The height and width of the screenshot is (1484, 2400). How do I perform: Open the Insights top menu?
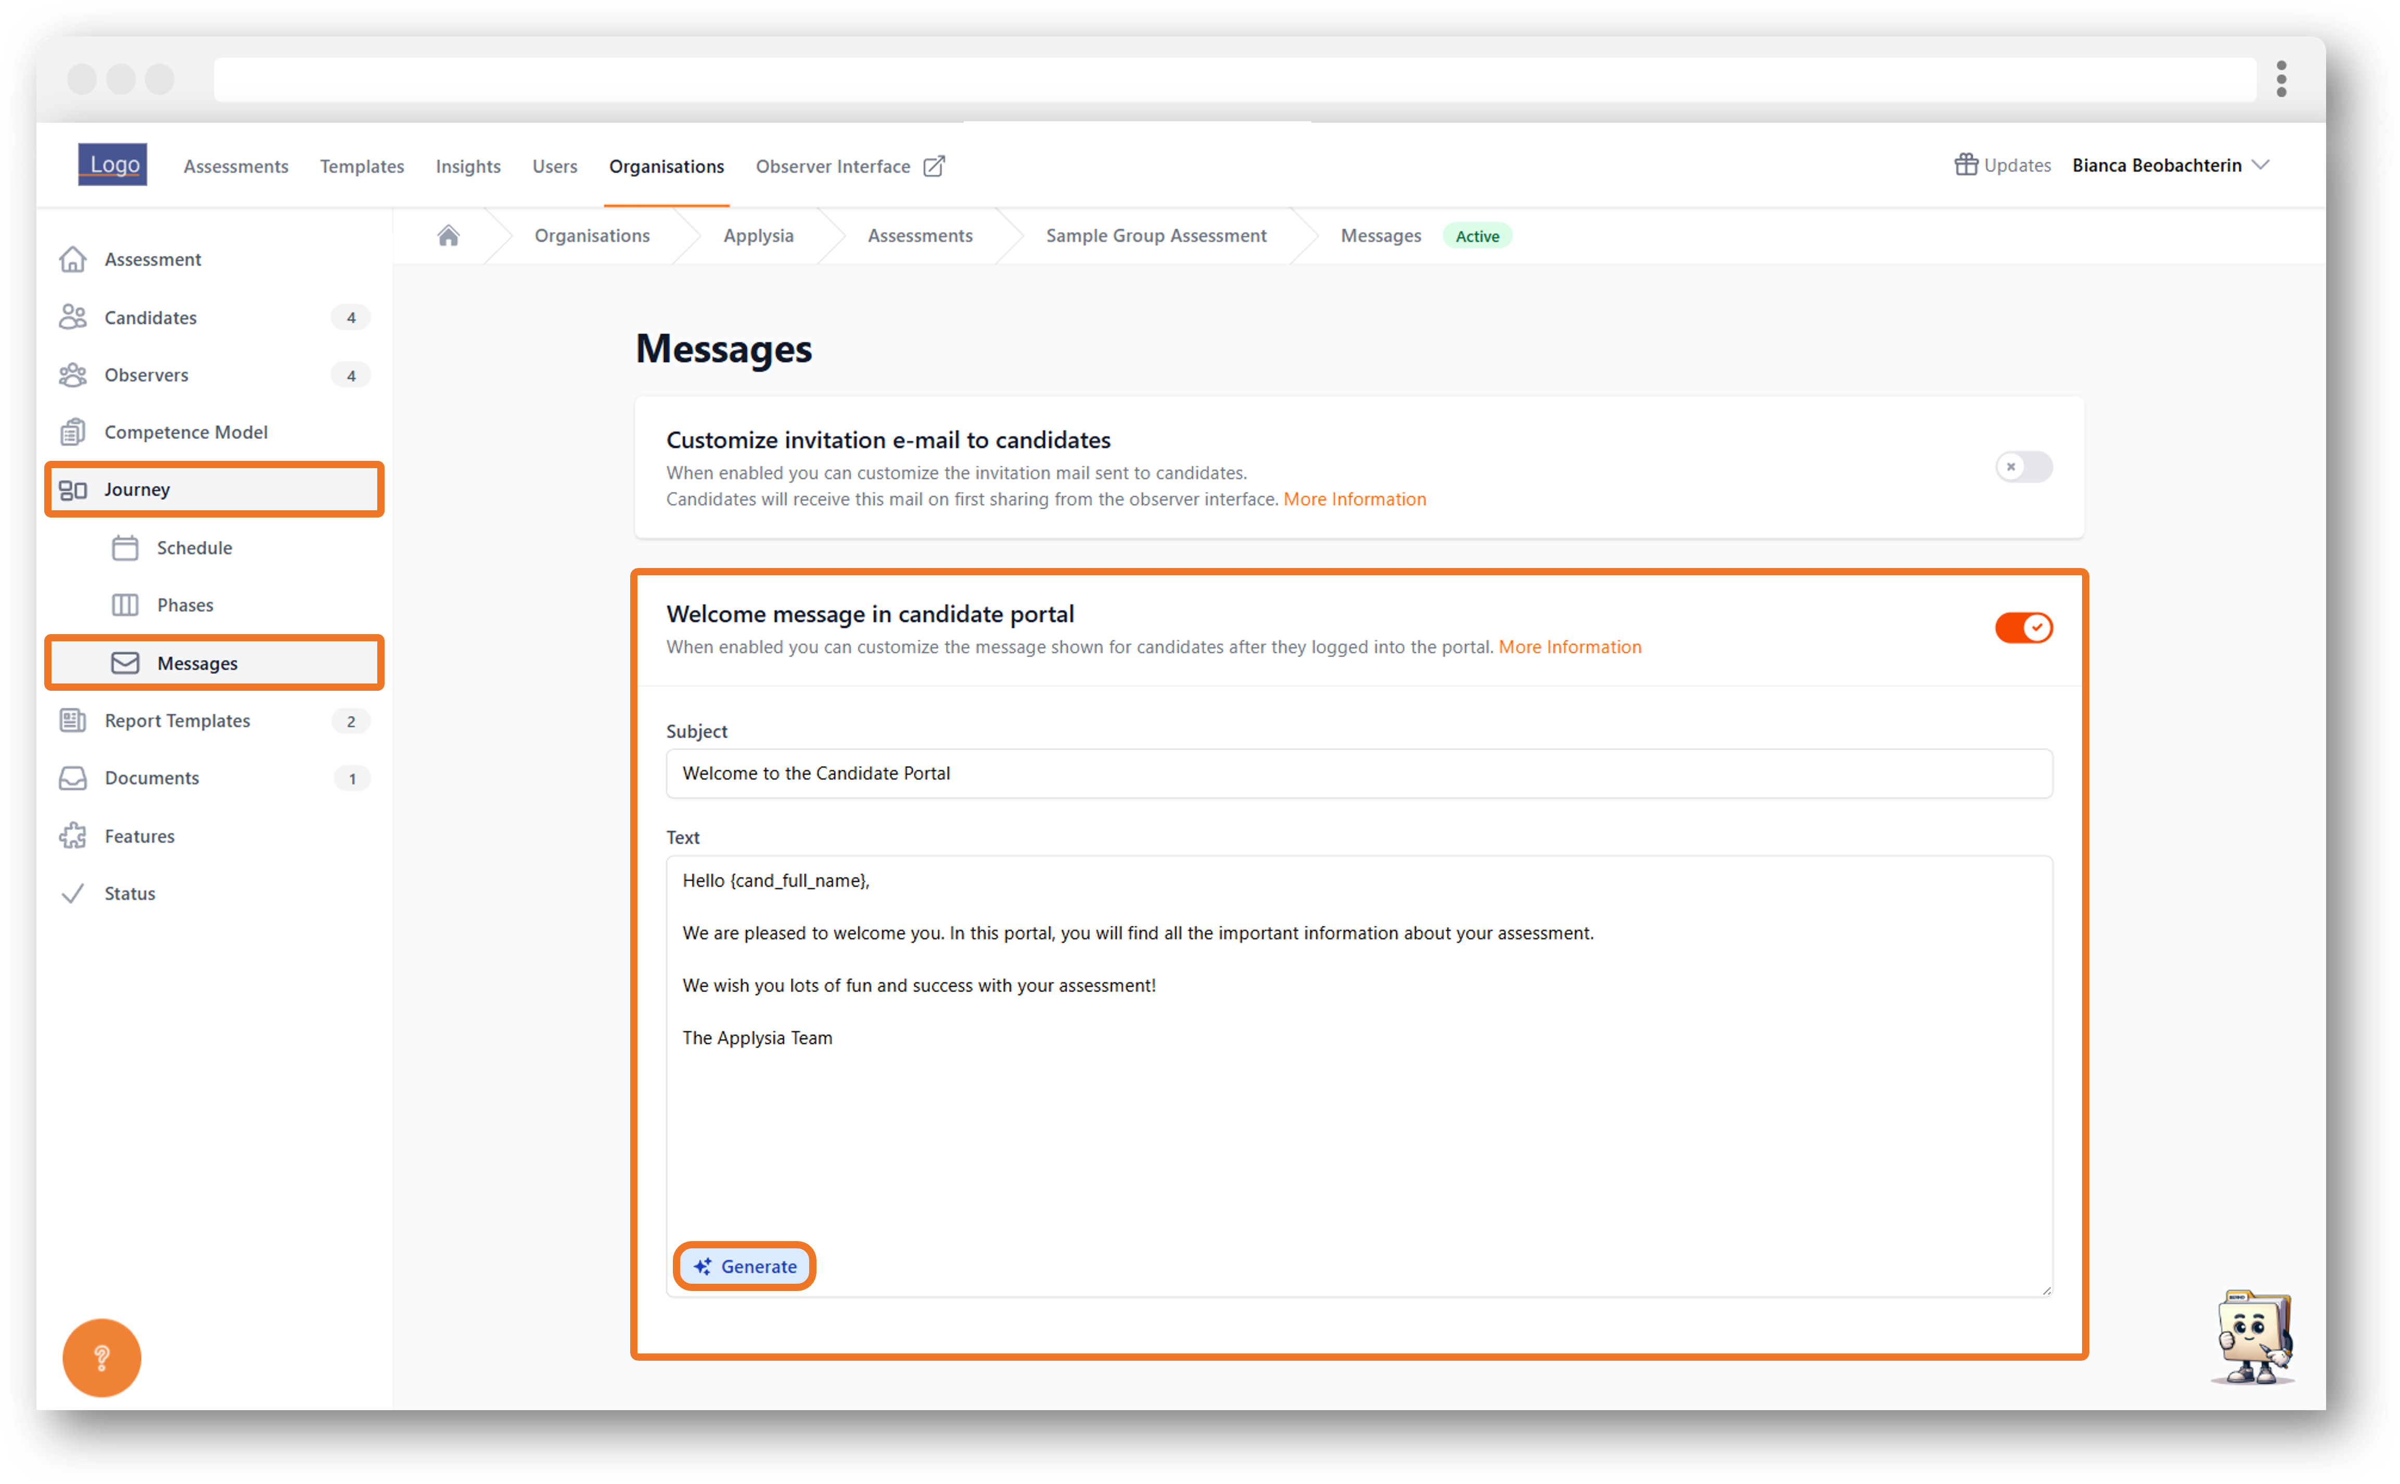468,166
